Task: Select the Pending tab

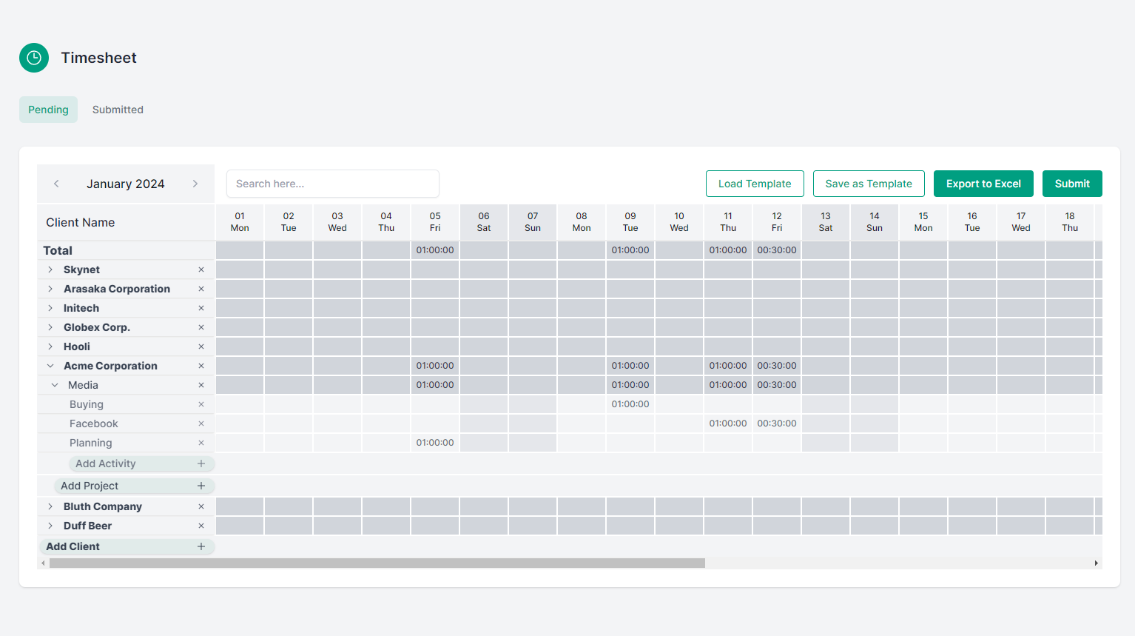Action: 48,110
